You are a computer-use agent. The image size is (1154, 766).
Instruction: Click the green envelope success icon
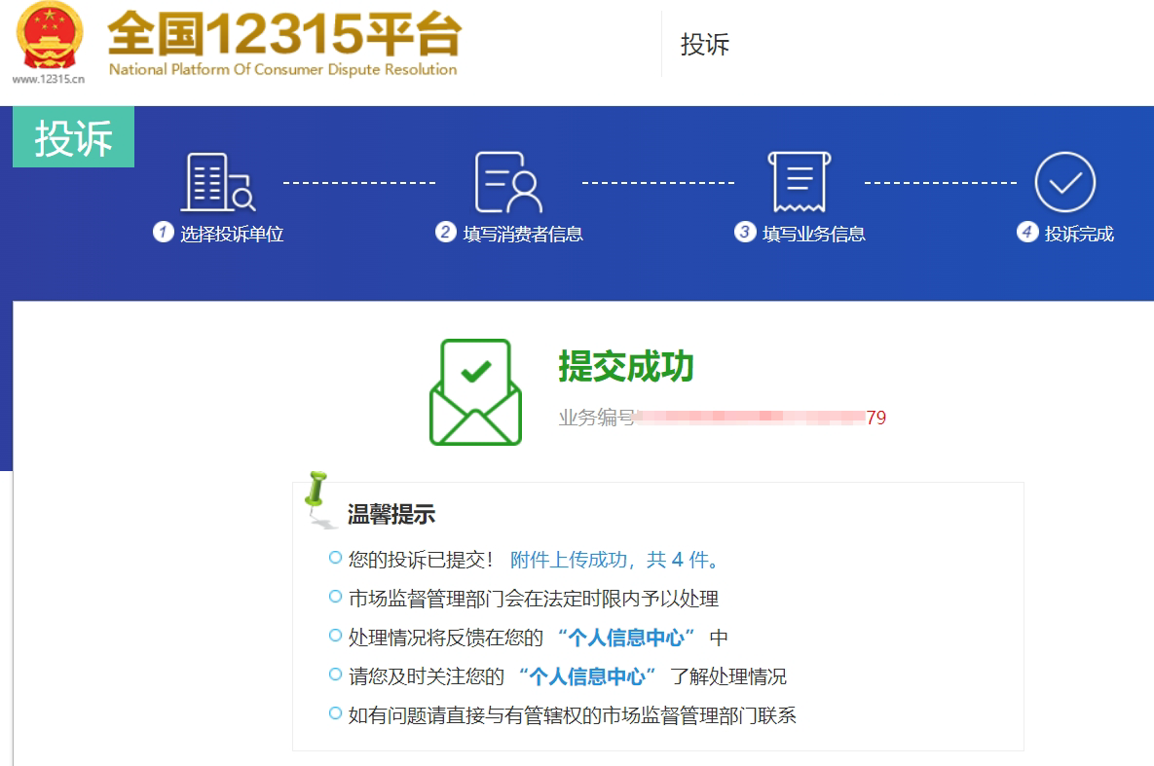tap(475, 392)
